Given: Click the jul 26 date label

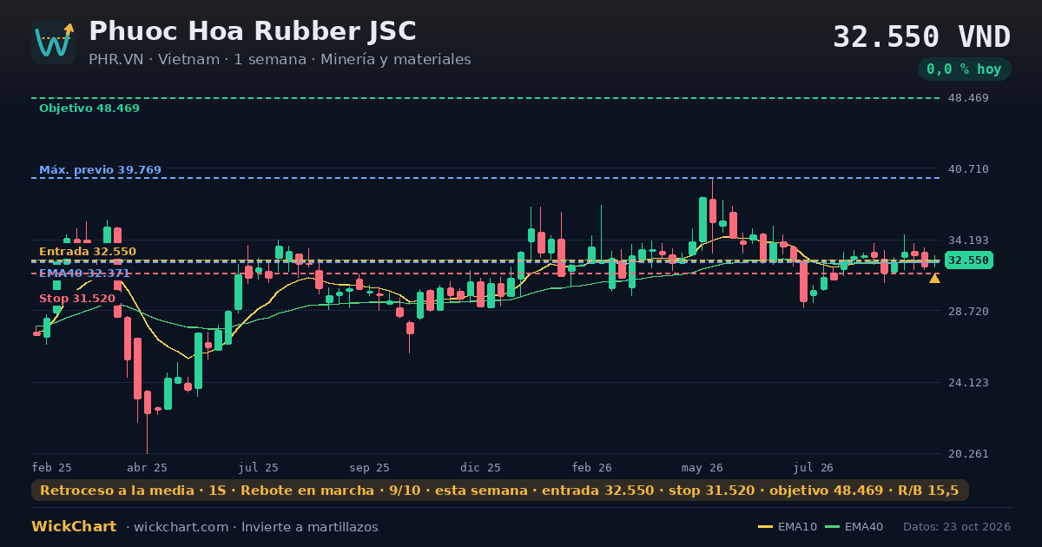Looking at the screenshot, I should (814, 468).
